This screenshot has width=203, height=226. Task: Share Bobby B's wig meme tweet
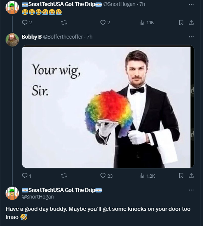click(191, 176)
